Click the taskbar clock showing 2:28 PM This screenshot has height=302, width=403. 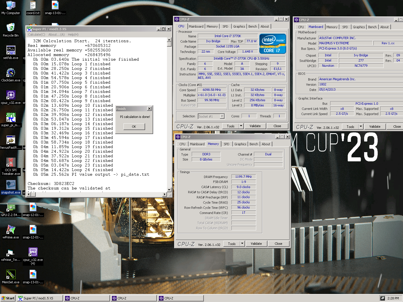[393, 298]
